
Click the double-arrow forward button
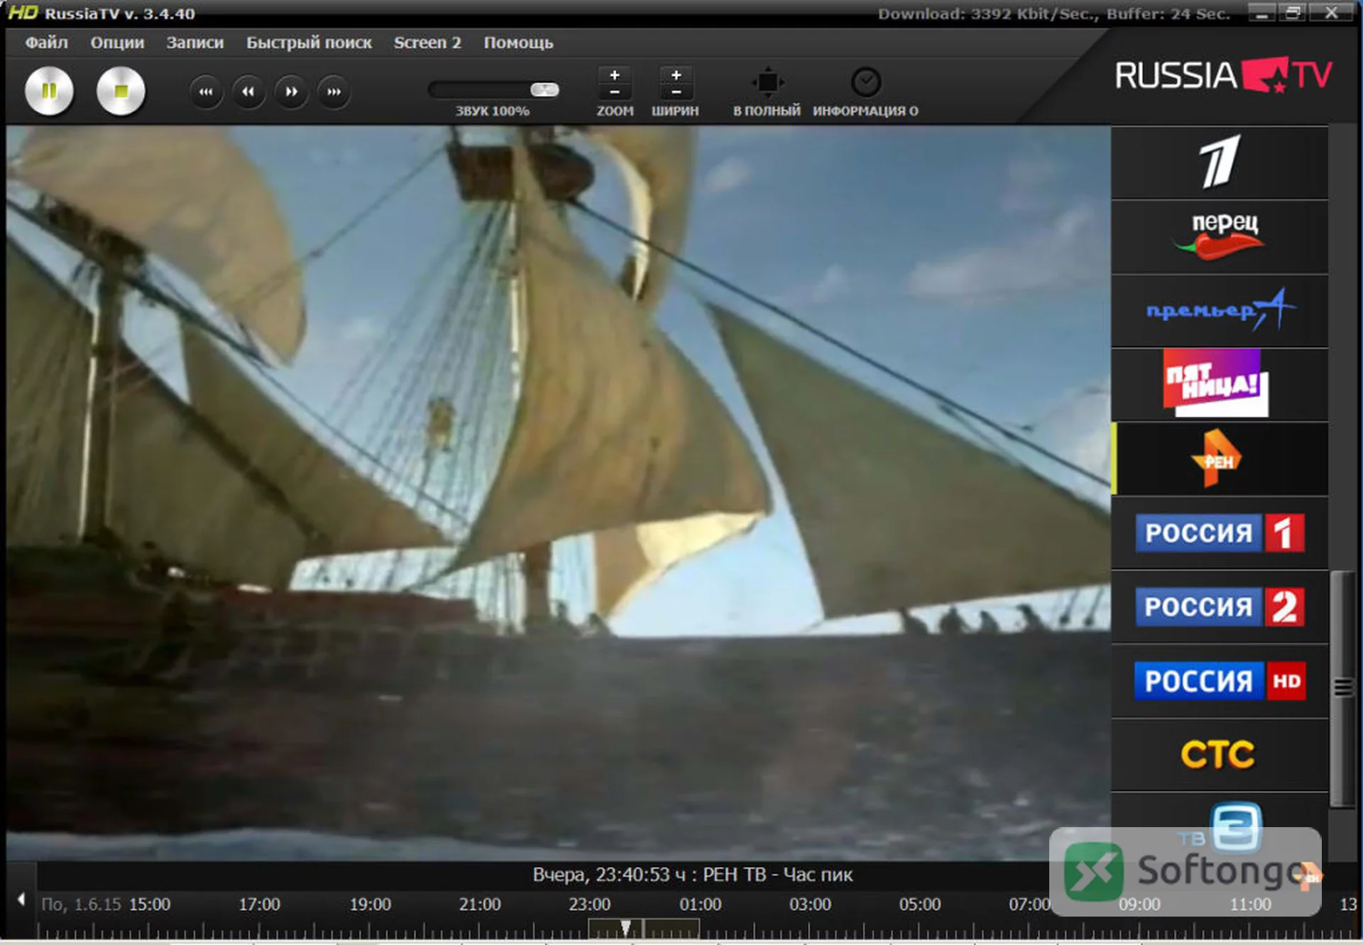pos(291,92)
